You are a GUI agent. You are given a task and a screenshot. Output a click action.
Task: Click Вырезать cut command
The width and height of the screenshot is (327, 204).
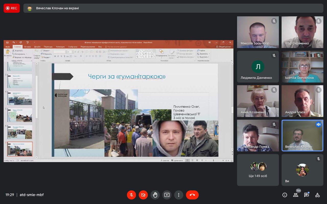(x=17, y=50)
